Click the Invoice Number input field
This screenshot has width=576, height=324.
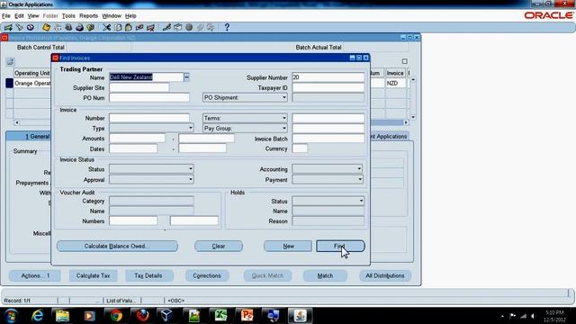[x=149, y=118]
